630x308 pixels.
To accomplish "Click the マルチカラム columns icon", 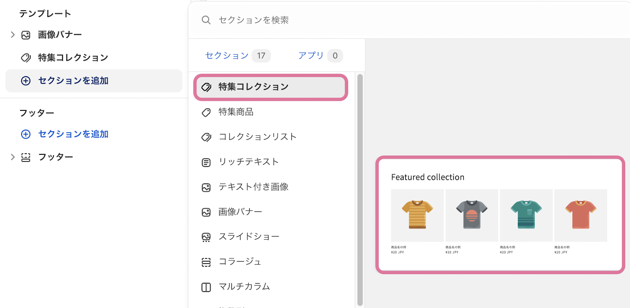I will tap(206, 287).
